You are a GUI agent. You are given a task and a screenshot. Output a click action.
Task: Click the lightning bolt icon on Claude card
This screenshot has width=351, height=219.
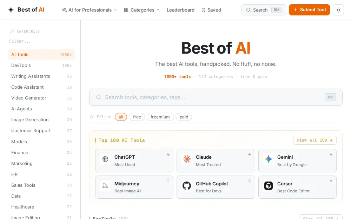pos(250,155)
